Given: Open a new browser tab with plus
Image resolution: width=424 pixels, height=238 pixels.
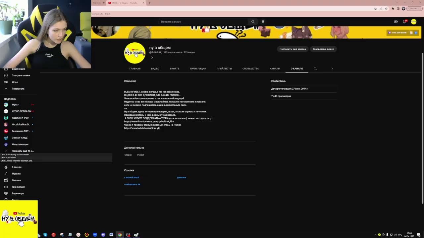Looking at the screenshot, I should [150, 3].
